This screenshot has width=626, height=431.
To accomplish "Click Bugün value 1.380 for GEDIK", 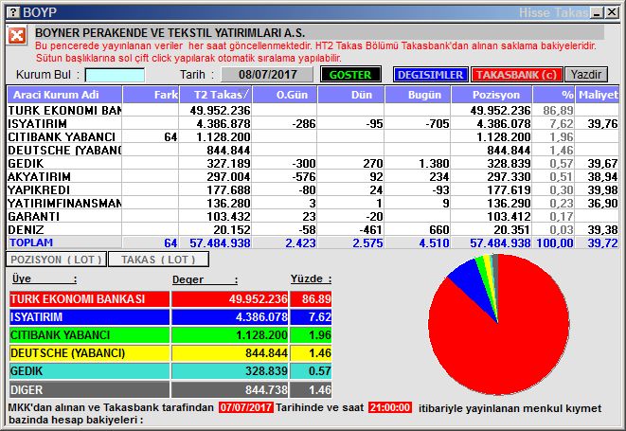I will pyautogui.click(x=434, y=163).
